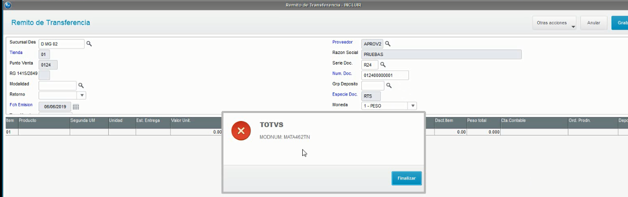Viewport: 628px width, 197px height.
Task: Open lookup magnifier next to Serie Doc.
Action: (x=383, y=65)
